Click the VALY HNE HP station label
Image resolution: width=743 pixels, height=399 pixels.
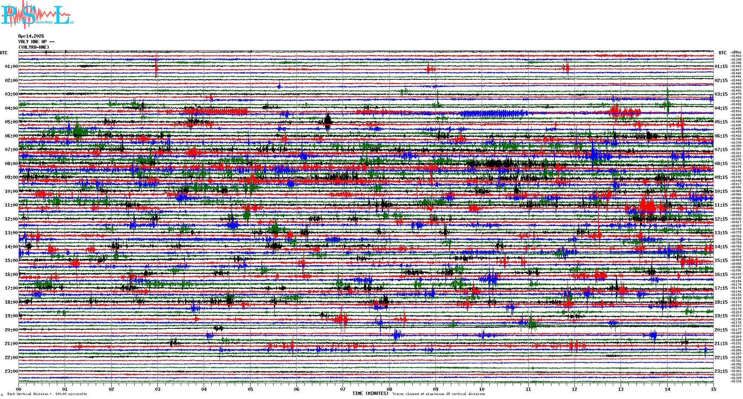pos(36,42)
